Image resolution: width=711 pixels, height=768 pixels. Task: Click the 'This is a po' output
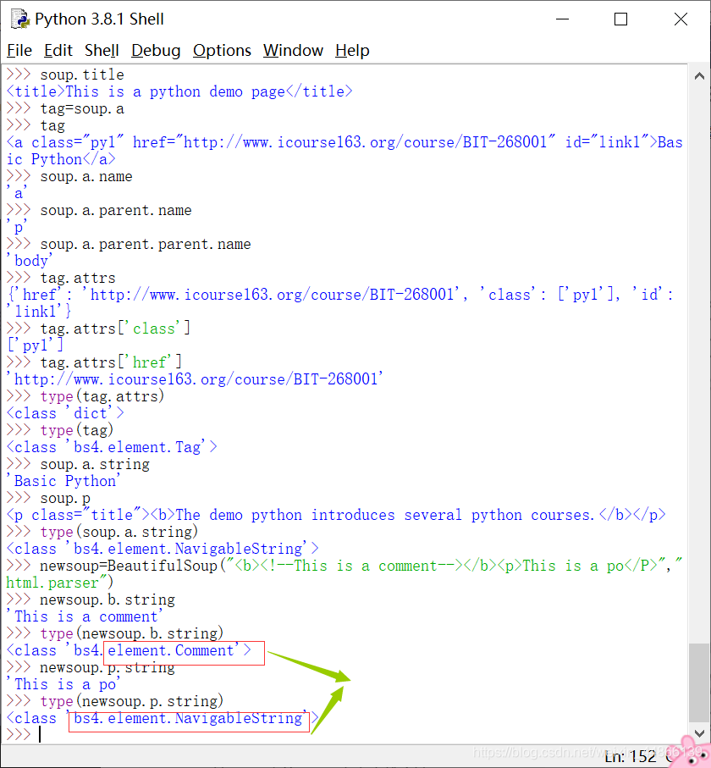click(63, 684)
